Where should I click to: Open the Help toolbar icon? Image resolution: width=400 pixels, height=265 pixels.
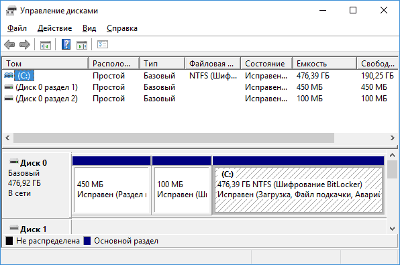click(66, 45)
